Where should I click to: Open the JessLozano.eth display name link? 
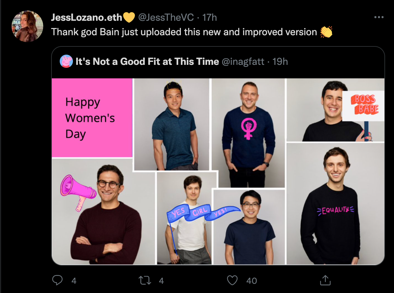86,17
